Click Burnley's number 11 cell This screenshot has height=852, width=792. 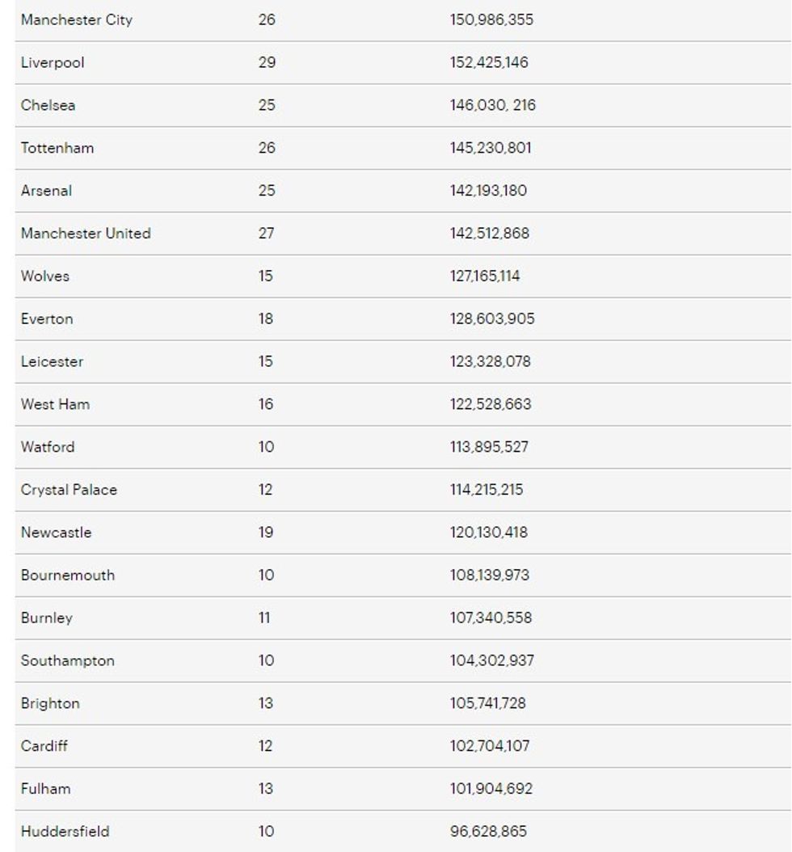tap(264, 618)
